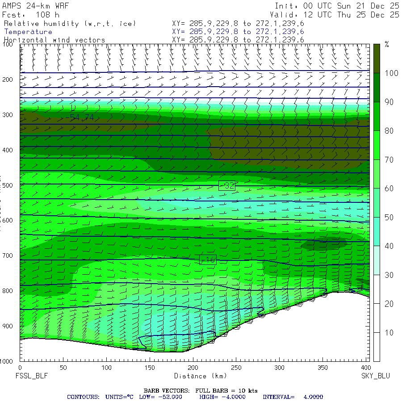Click the '100' colorbar tick label
Image resolution: width=402 pixels, height=402 pixels.
(391, 73)
